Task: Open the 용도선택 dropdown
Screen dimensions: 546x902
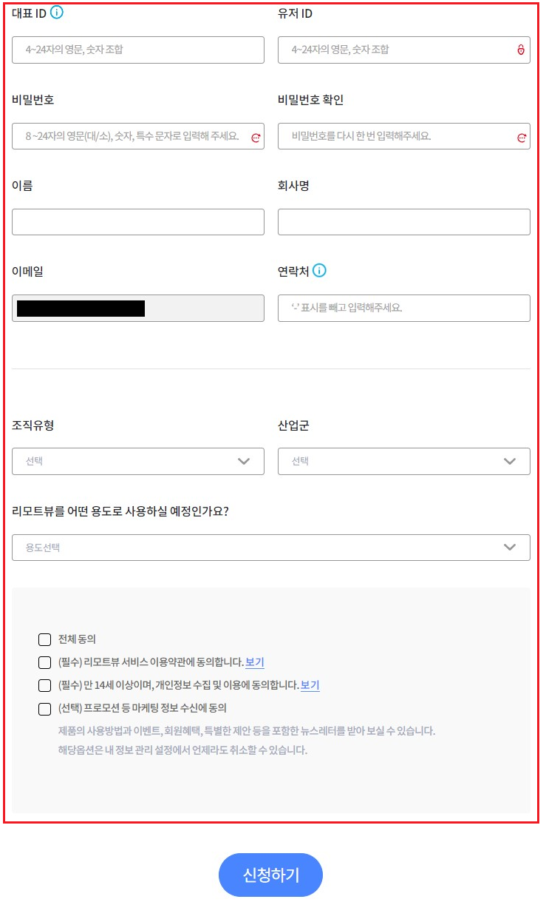Action: (x=271, y=548)
